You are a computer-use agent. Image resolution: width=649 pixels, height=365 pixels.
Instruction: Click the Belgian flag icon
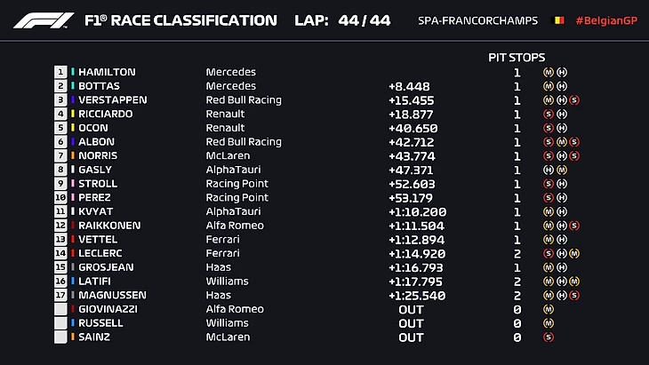click(x=559, y=20)
